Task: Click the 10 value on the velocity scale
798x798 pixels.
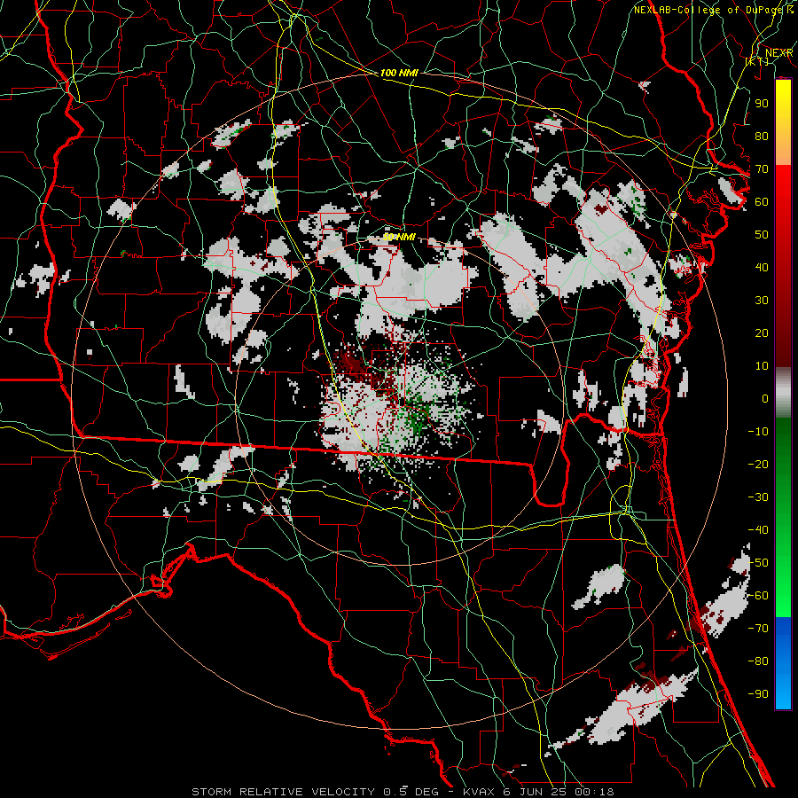Action: pyautogui.click(x=762, y=366)
